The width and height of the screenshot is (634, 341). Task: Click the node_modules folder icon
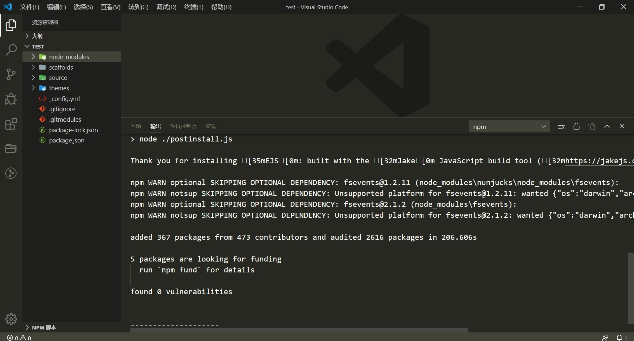coord(43,57)
